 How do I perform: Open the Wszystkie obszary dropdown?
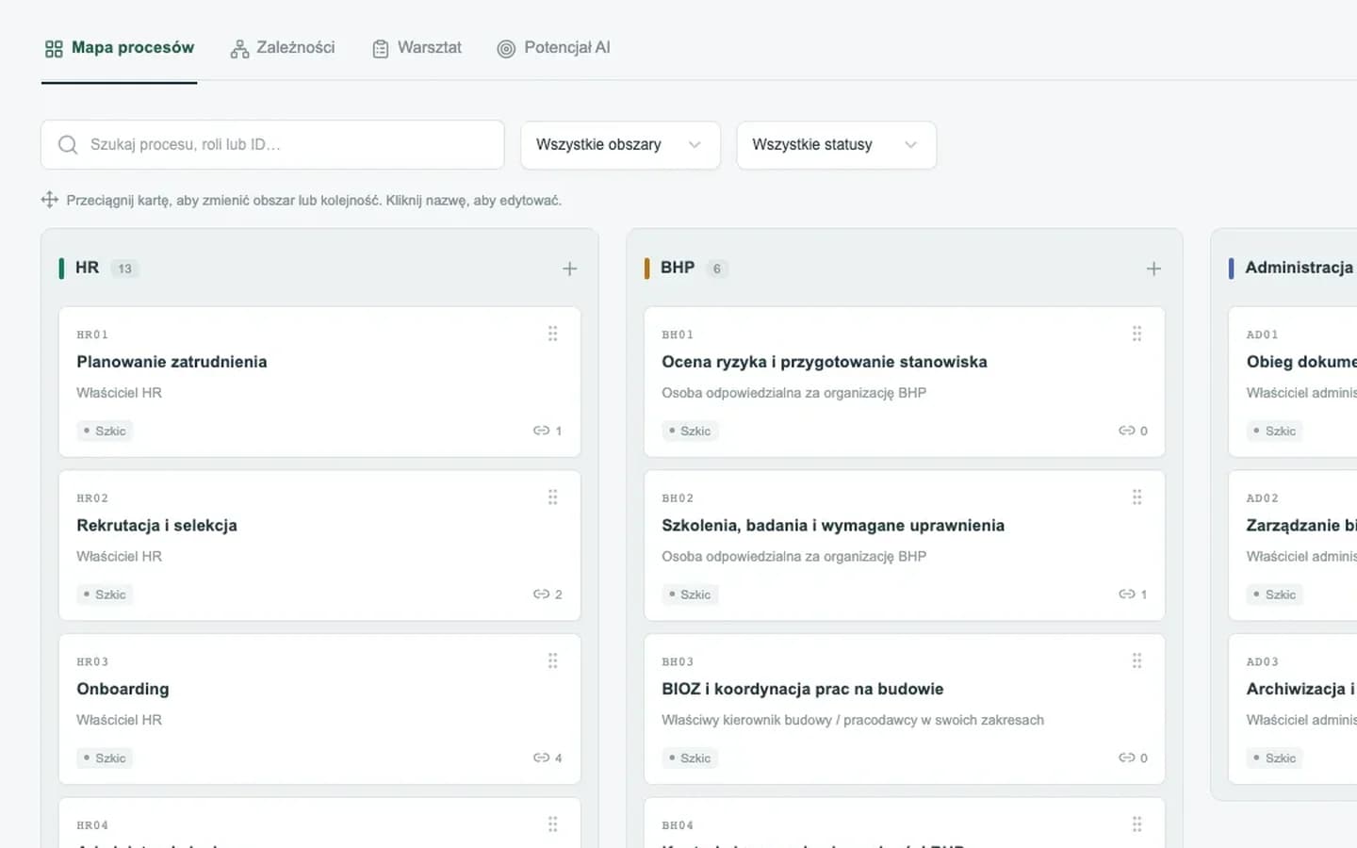coord(620,145)
